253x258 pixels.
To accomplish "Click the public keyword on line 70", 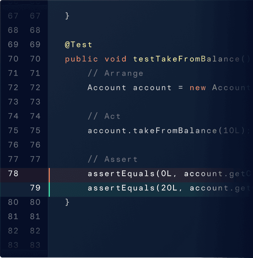I will (81, 59).
